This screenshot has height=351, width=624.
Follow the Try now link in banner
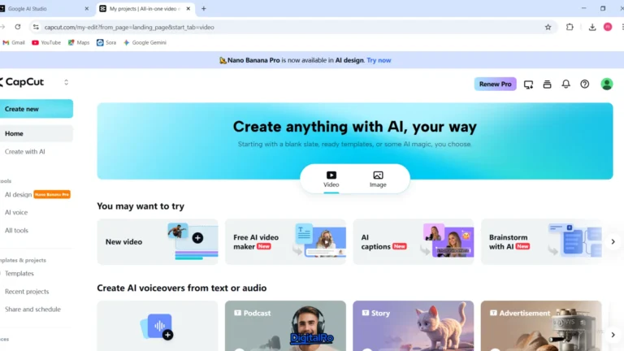379,60
